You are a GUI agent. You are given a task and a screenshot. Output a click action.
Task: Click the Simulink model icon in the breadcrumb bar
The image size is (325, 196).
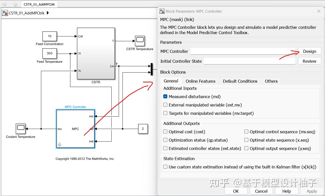(x=5, y=13)
